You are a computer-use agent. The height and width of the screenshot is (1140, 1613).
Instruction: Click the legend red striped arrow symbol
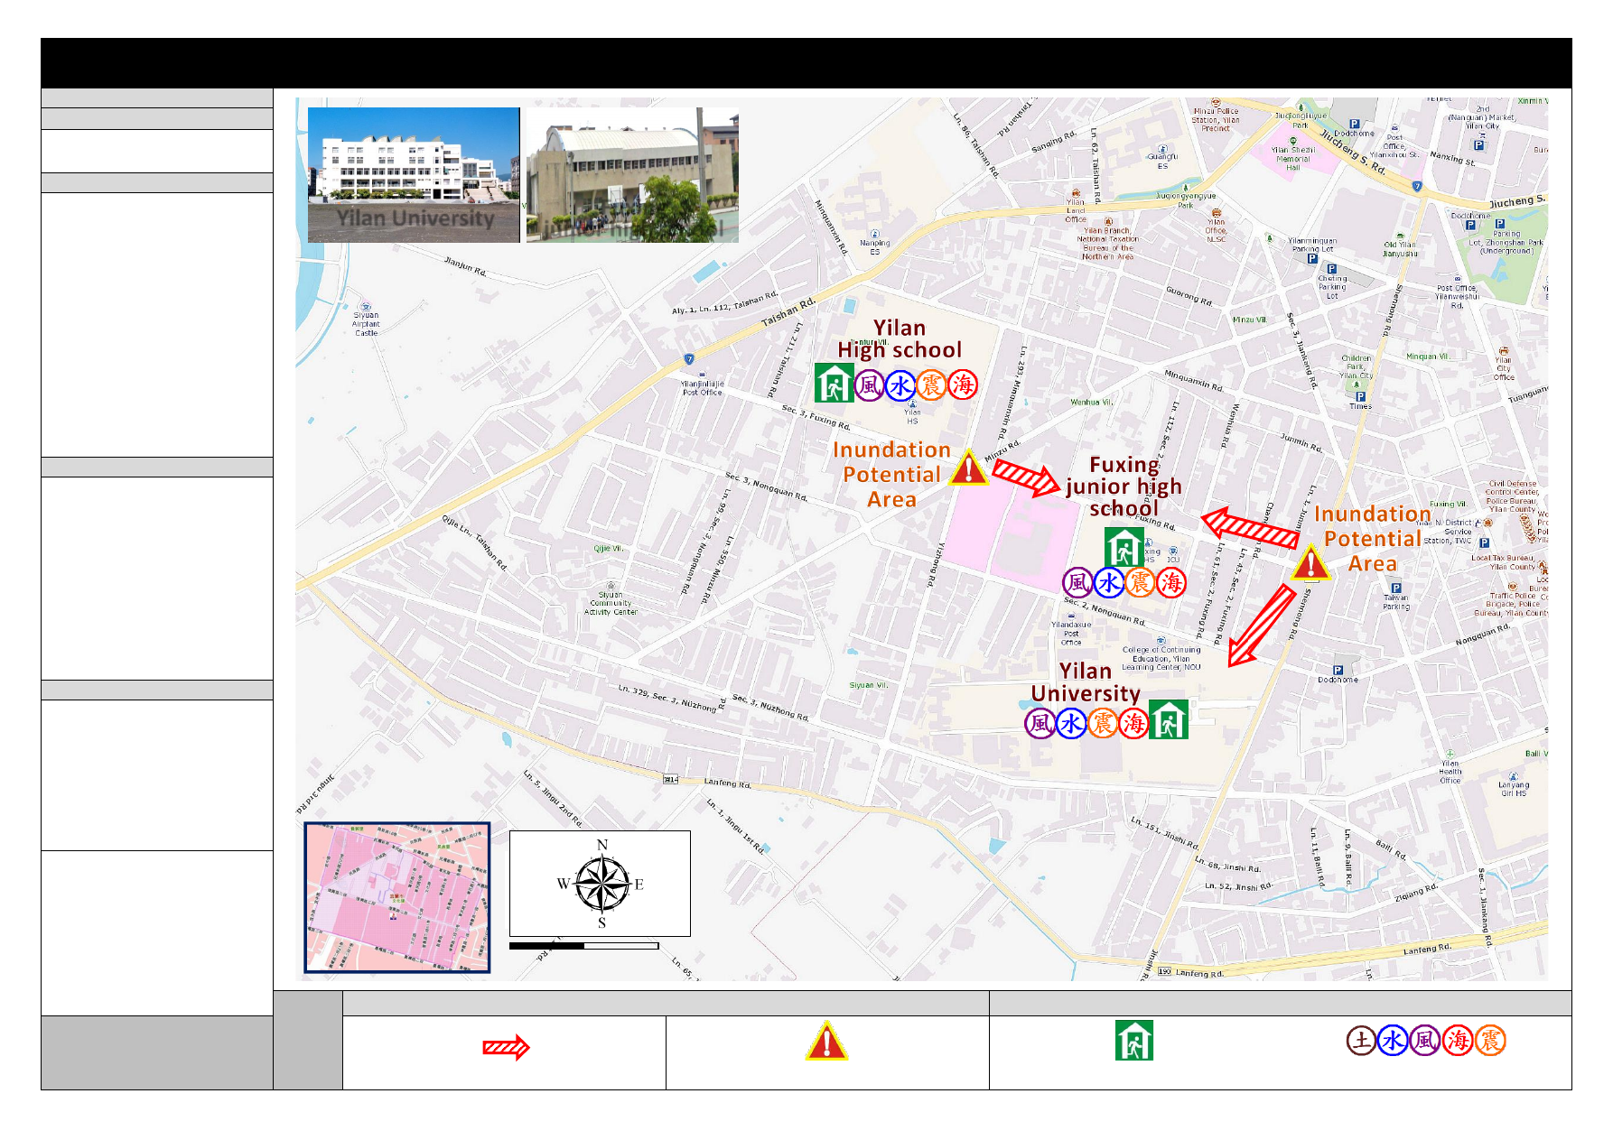506,1047
